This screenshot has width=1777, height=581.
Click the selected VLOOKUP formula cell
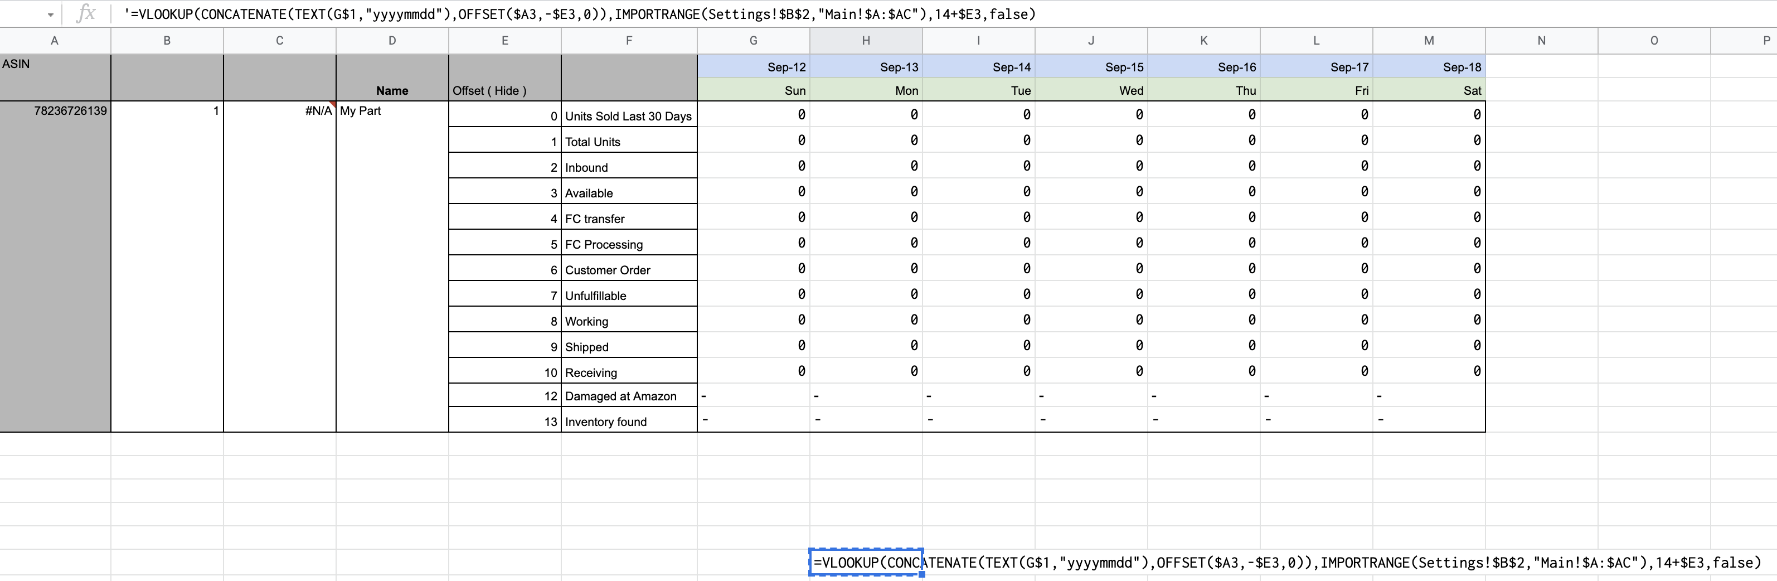click(x=866, y=563)
